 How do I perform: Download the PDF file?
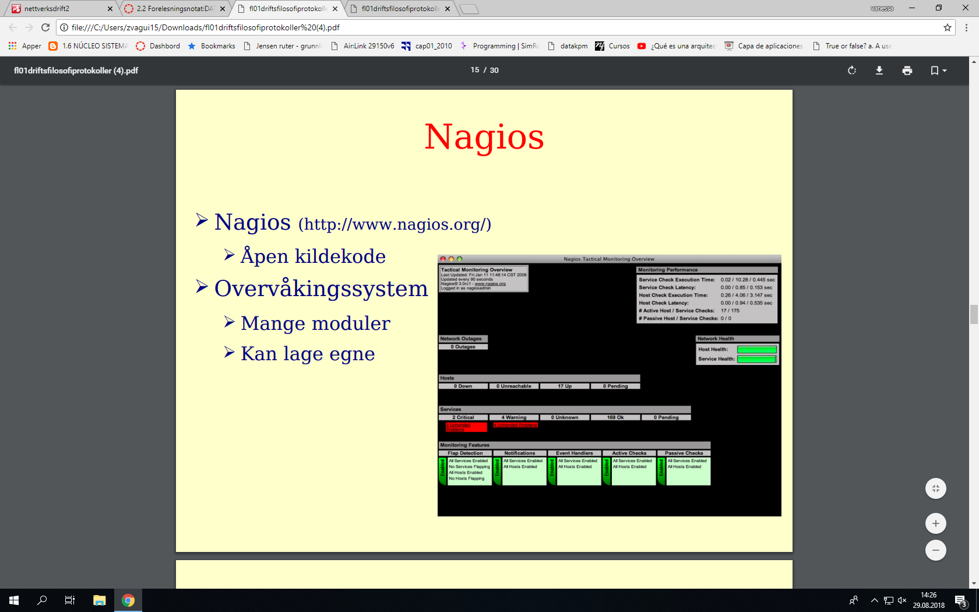[x=879, y=71]
